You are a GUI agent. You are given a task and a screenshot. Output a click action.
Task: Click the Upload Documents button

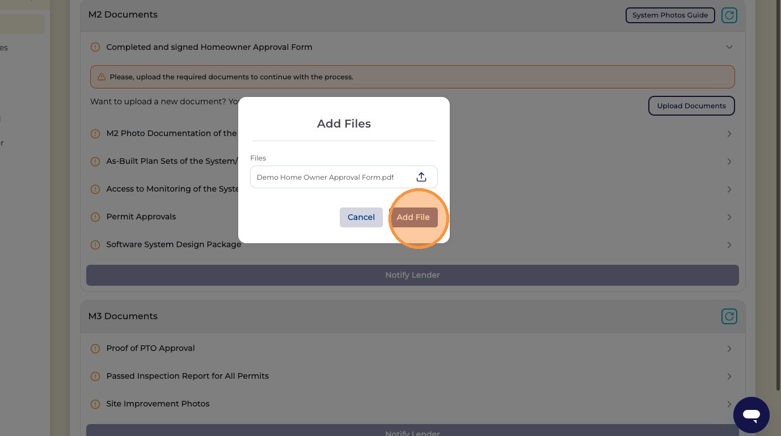pos(691,106)
